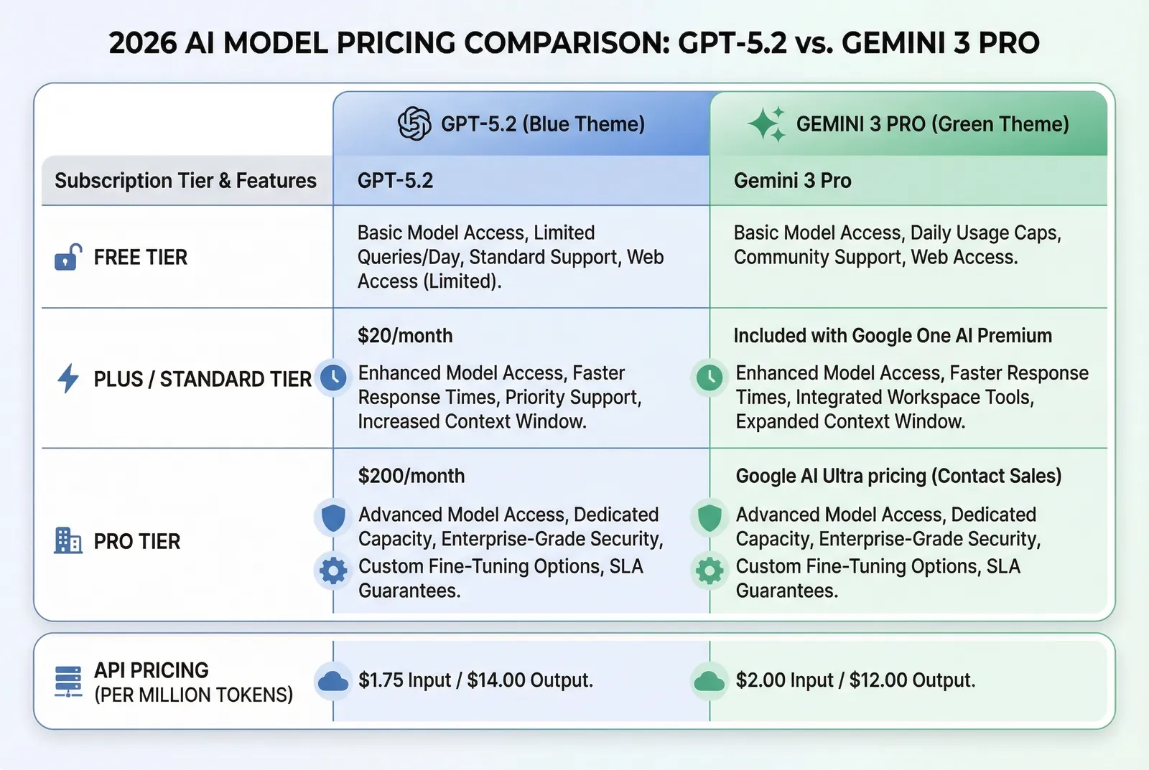This screenshot has height=770, width=1149.
Task: Click the blue gear icon
Action: 333,571
